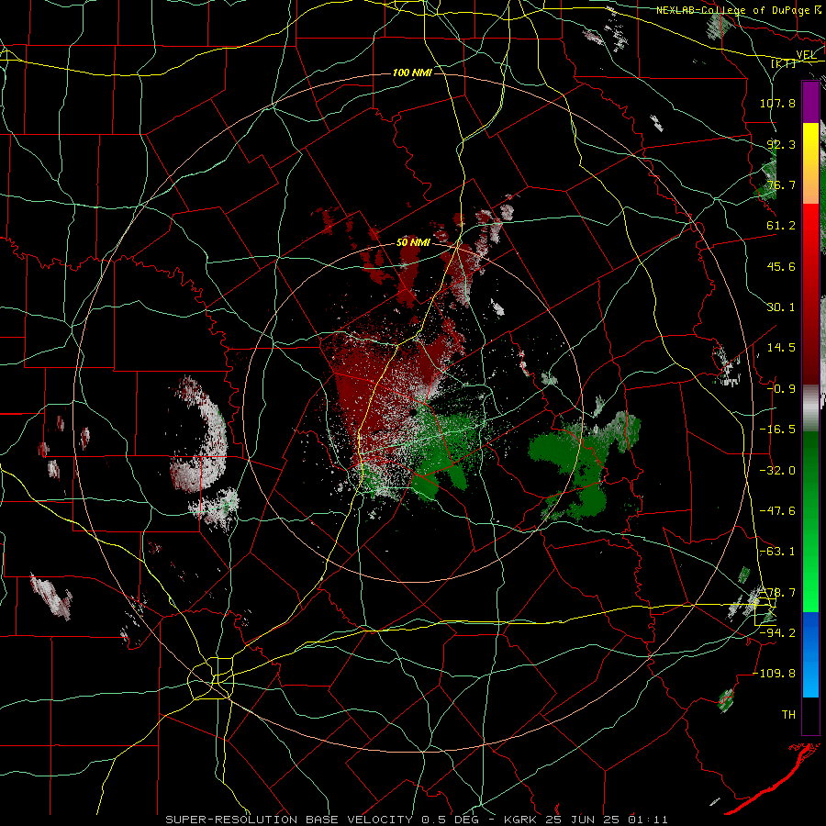Image resolution: width=826 pixels, height=826 pixels.
Task: Click the 61.2 velocity scale value
Action: coord(781,226)
